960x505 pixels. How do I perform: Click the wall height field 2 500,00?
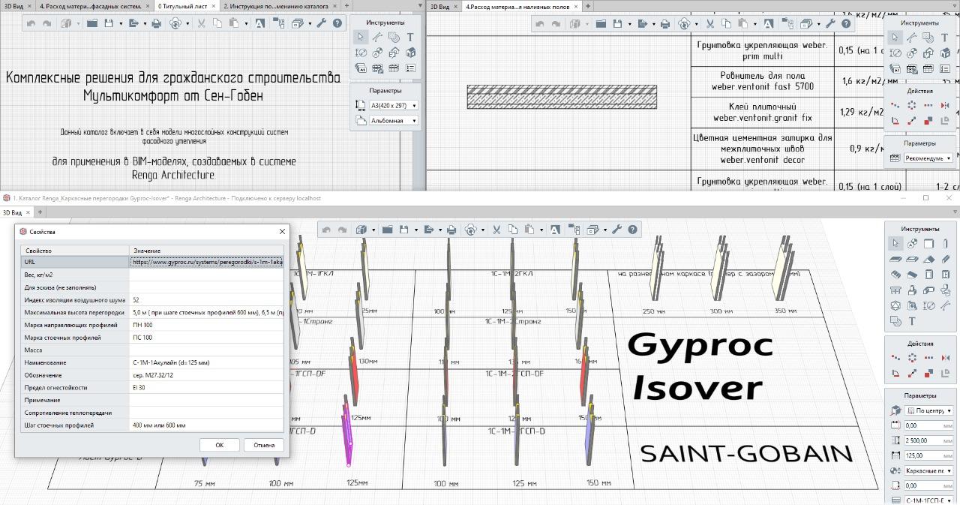(x=928, y=440)
